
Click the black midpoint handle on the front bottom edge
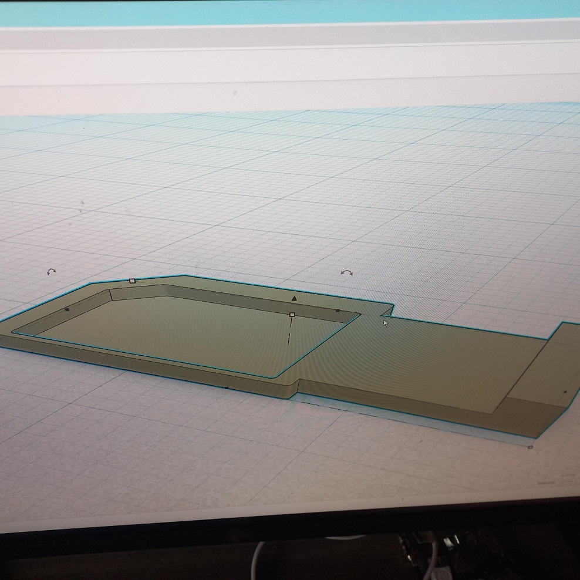(227, 388)
